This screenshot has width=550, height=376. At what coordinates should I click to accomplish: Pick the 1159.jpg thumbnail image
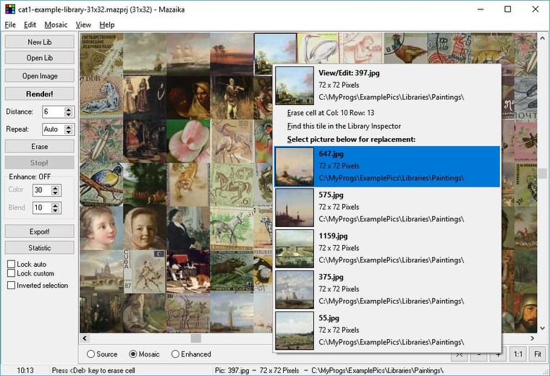pos(295,249)
